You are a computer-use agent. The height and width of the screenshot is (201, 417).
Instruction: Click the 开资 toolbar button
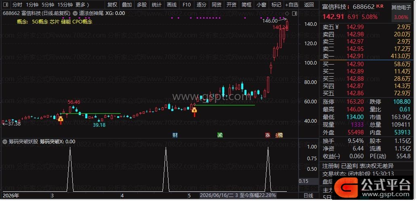tap(232, 4)
